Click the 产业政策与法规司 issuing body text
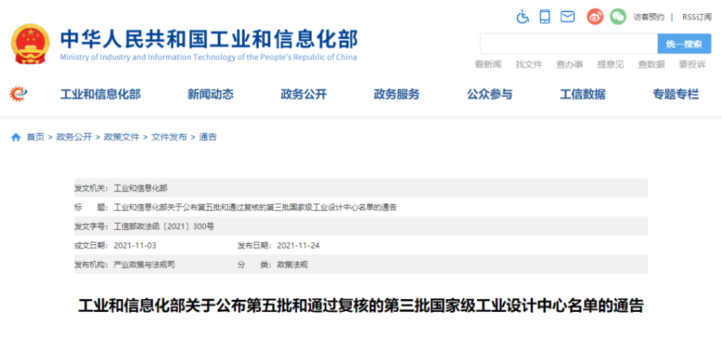 click(x=144, y=265)
